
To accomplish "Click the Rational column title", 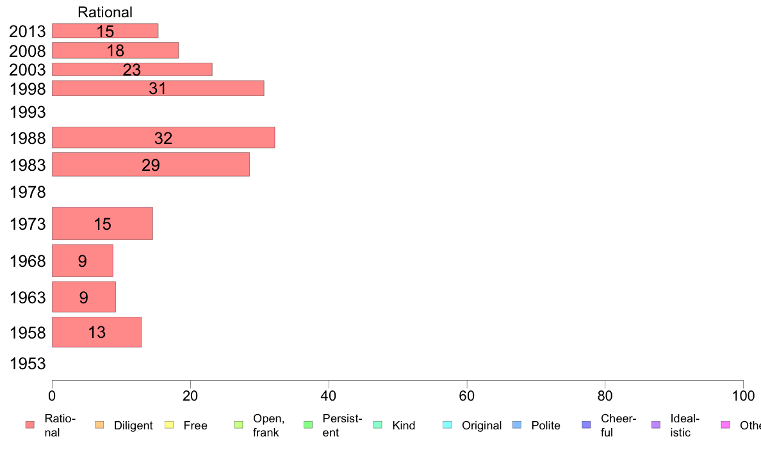I will pos(105,12).
